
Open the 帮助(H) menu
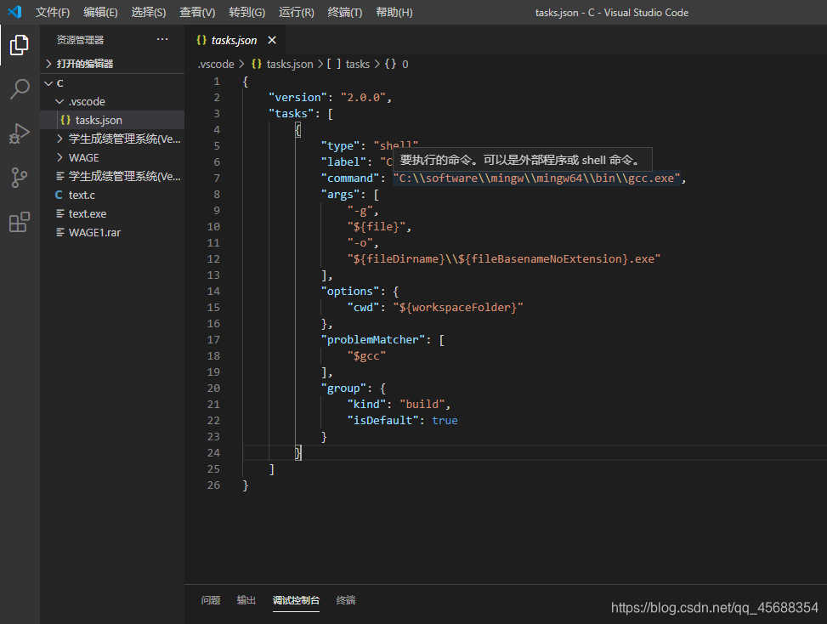tap(394, 12)
